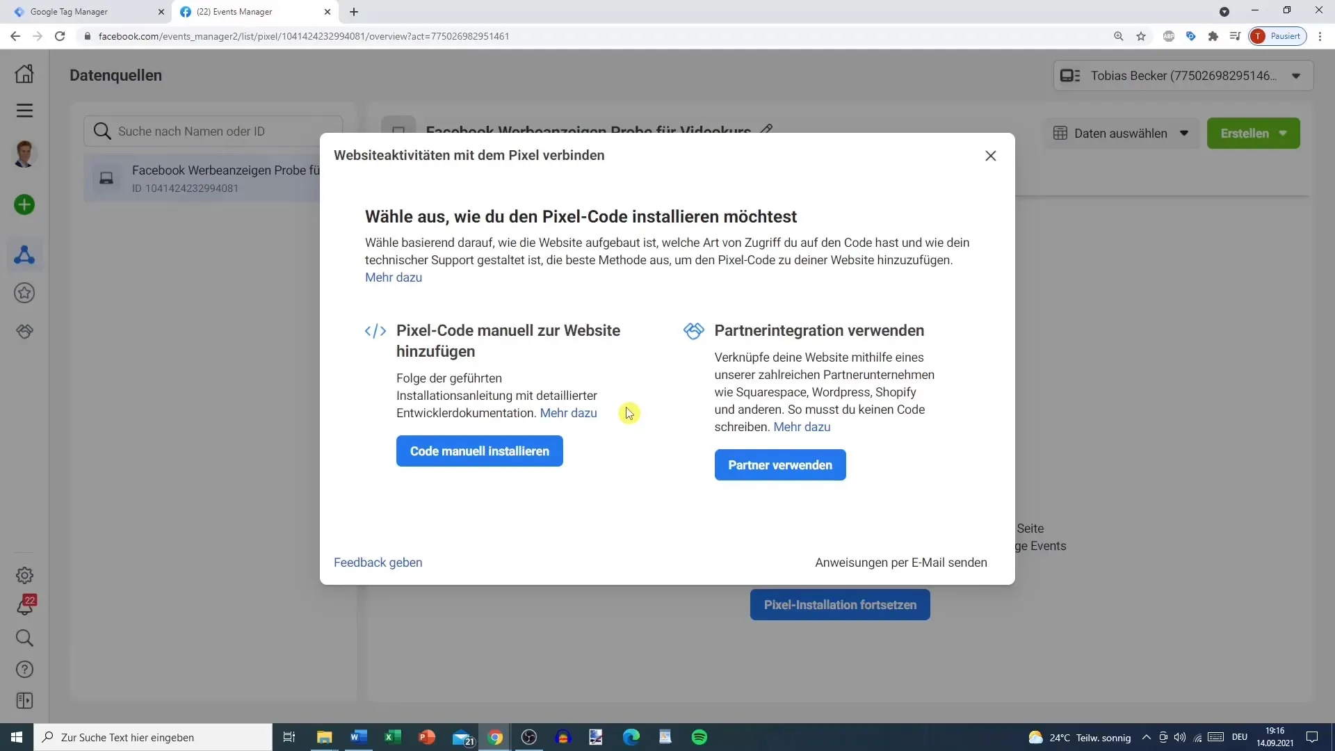Open Mehr dazu link under heading paragraph
Screen dimensions: 1335x751
(x=394, y=277)
